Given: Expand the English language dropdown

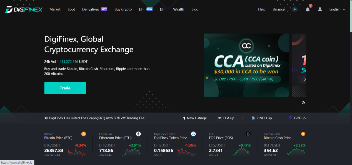Looking at the screenshot, I should click(337, 9).
